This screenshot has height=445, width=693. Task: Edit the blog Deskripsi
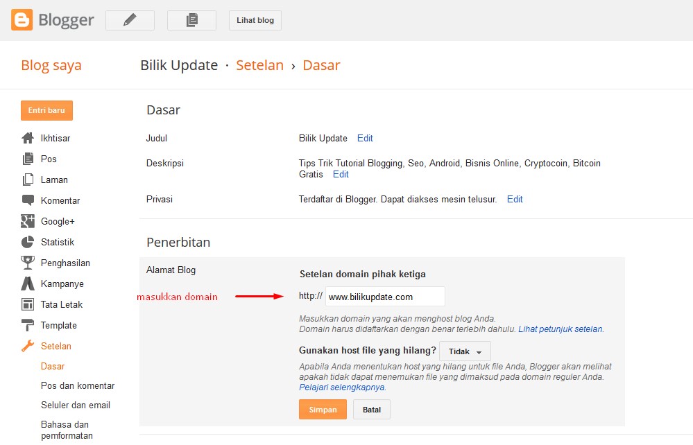341,175
